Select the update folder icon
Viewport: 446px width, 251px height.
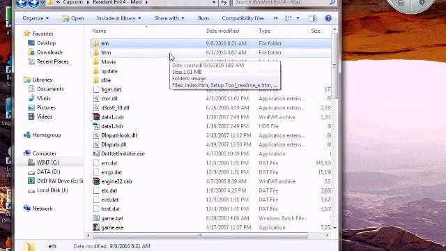click(96, 71)
